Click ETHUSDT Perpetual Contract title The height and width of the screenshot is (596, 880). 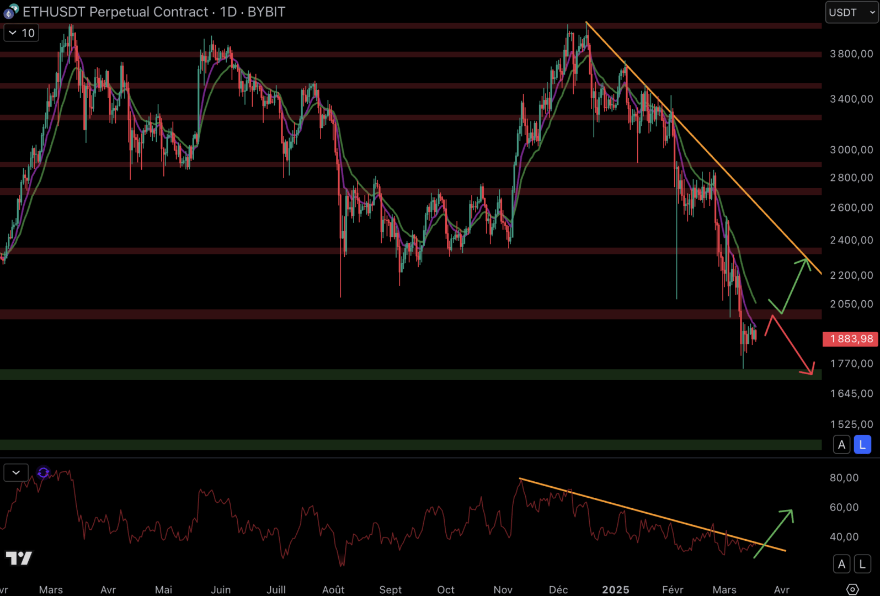pyautogui.click(x=115, y=12)
